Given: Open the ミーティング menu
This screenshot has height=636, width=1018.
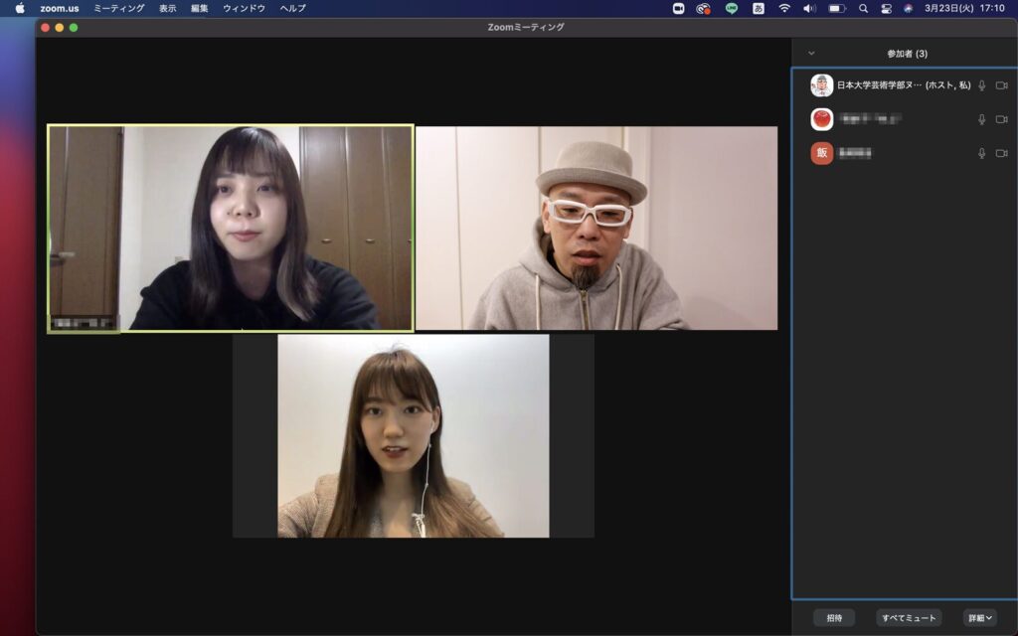Looking at the screenshot, I should pyautogui.click(x=118, y=8).
